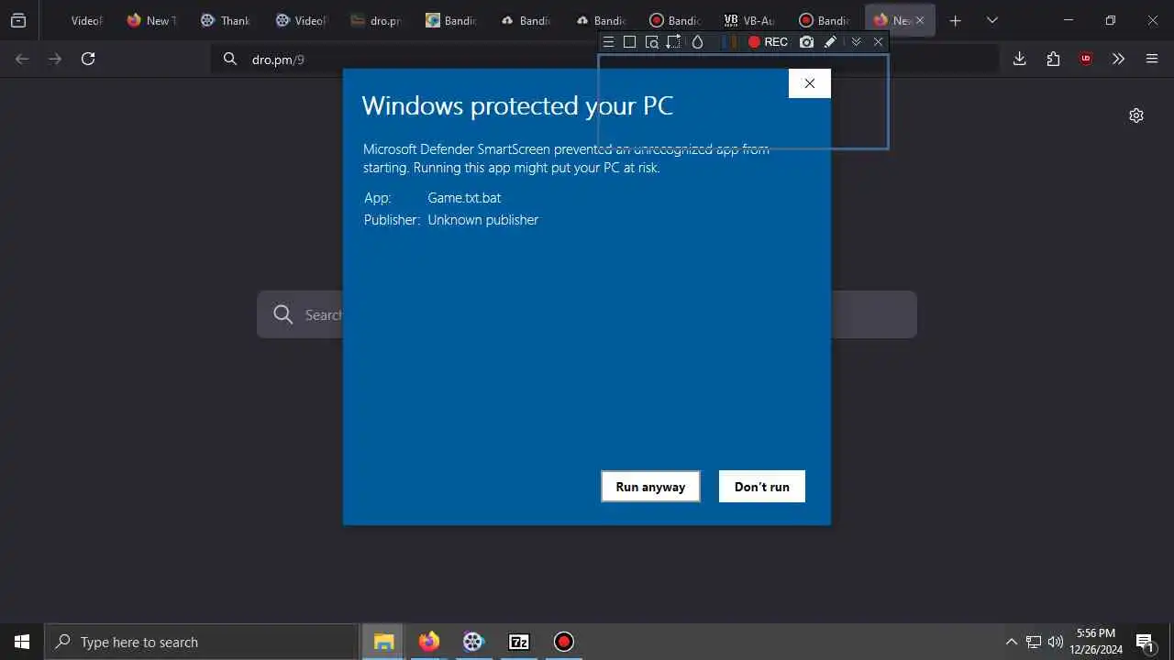Click the Bandicam water drop icon
The image size is (1174, 660).
pyautogui.click(x=697, y=42)
